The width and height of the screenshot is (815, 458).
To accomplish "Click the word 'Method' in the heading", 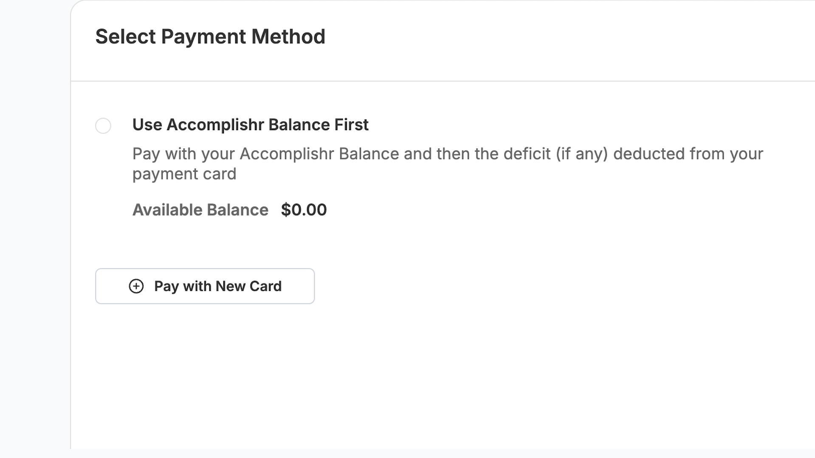I will tap(288, 36).
